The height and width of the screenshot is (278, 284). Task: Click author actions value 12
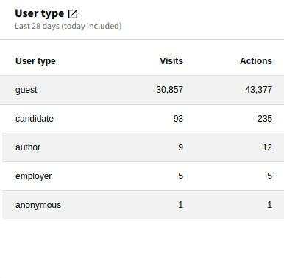tap(267, 147)
